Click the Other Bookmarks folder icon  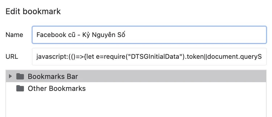(20, 88)
